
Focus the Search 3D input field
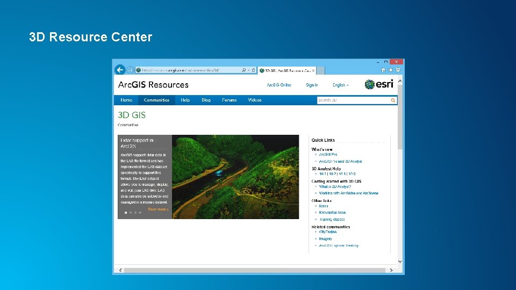[x=354, y=100]
